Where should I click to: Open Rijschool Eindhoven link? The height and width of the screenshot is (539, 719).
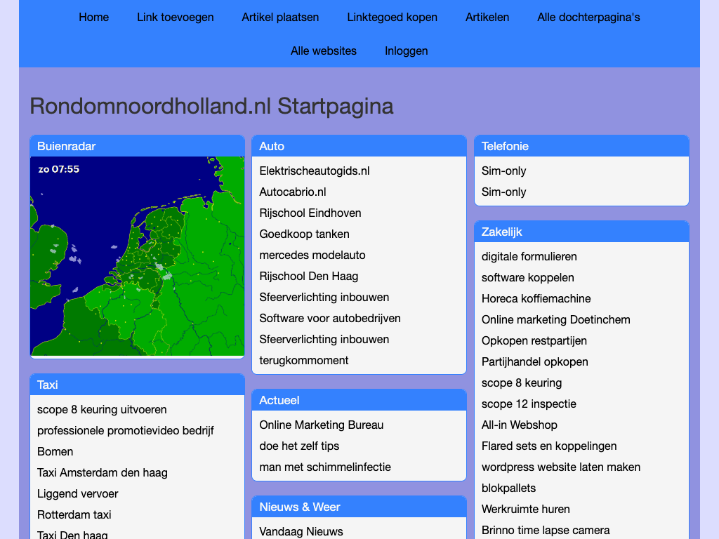310,213
